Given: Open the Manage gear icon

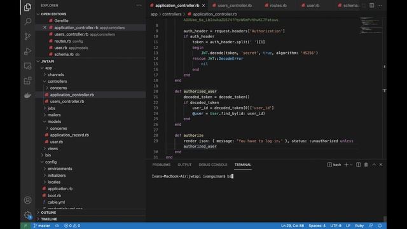Looking at the screenshot, I should (x=27, y=215).
